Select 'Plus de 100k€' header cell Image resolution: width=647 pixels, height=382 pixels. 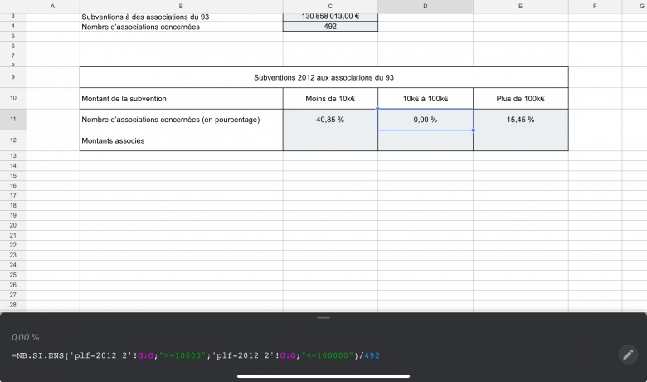(x=520, y=98)
